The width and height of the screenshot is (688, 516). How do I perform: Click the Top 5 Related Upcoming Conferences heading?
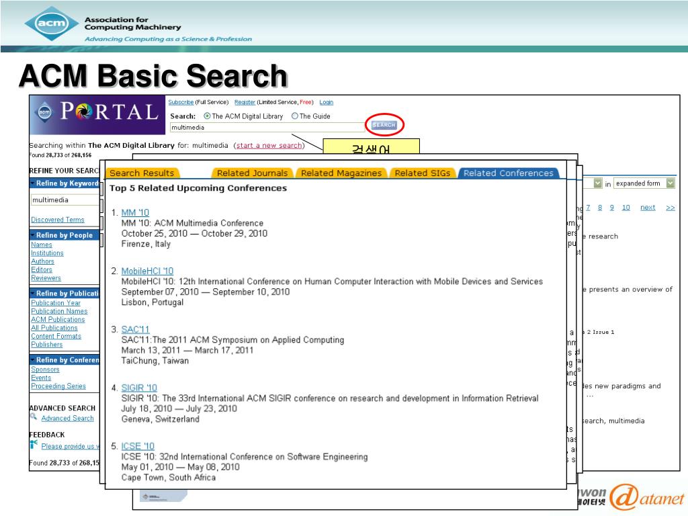pos(198,188)
